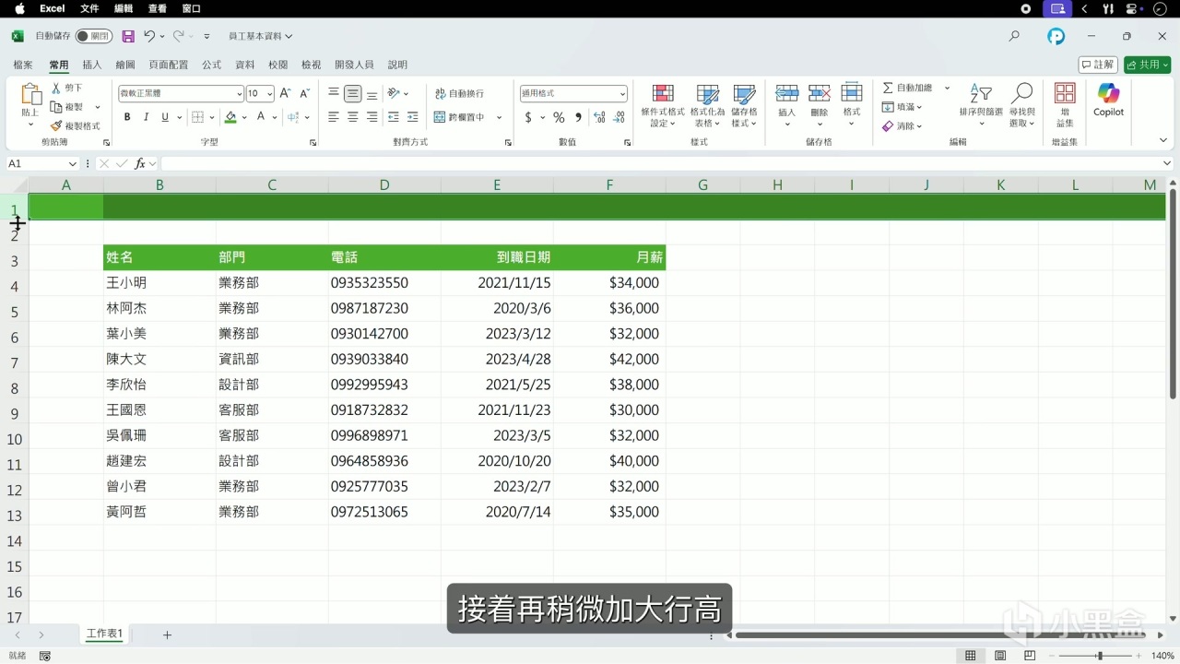Viewport: 1180px width, 664px height.
Task: Switch to Page Layout view in status bar
Action: [1000, 656]
